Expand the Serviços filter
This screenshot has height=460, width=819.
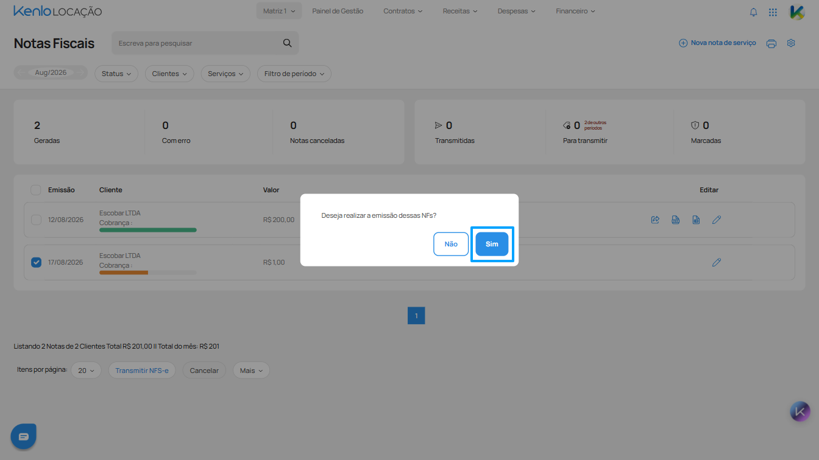225,74
